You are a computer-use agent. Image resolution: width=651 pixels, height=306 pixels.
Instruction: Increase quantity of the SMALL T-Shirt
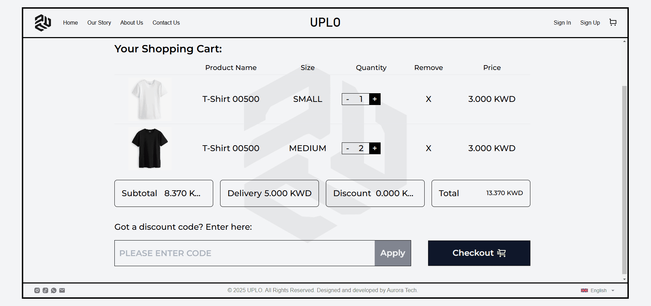pyautogui.click(x=375, y=99)
